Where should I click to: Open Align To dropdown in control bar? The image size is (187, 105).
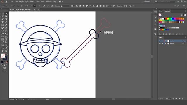pyautogui.click(x=72, y=6)
